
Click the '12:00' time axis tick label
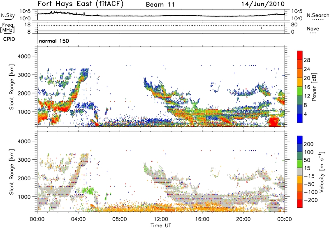click(161, 219)
